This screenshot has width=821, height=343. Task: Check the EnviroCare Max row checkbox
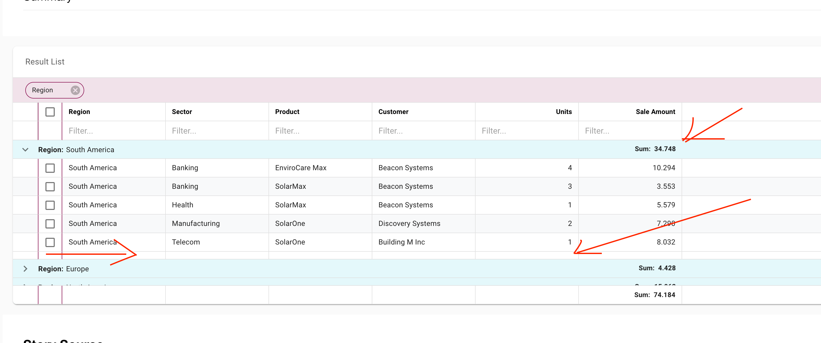pyautogui.click(x=50, y=168)
